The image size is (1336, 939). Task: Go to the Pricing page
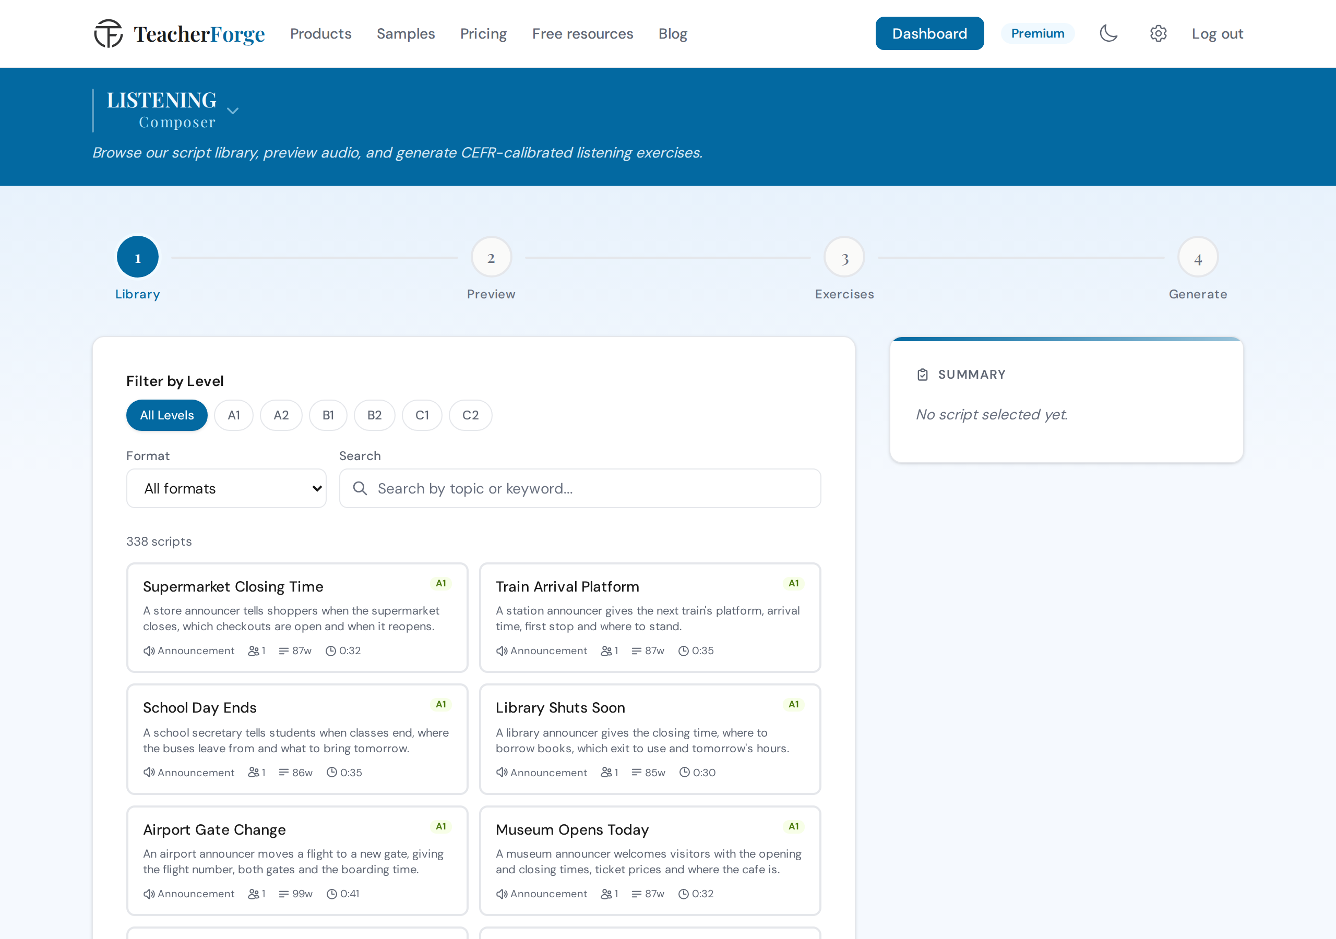484,33
